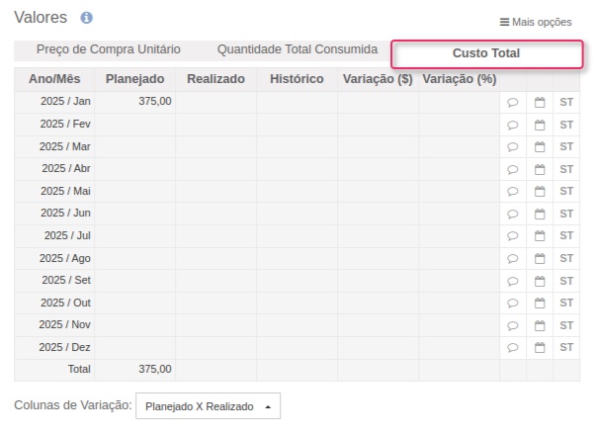Click ST button in 2025 / Jan row

point(566,102)
